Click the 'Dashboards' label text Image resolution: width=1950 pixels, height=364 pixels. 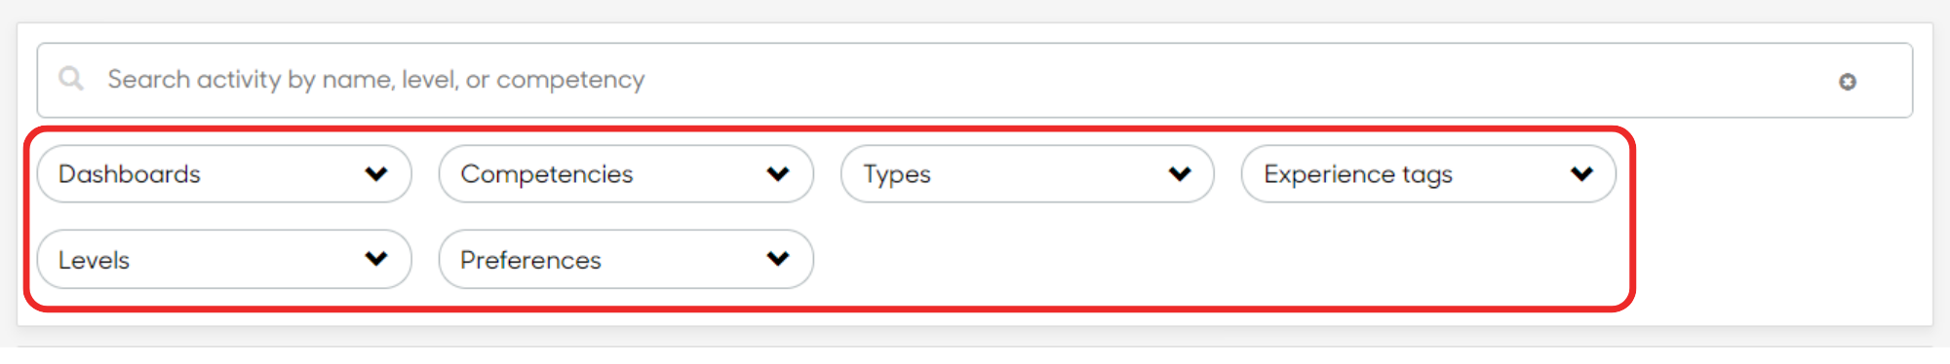pos(130,174)
